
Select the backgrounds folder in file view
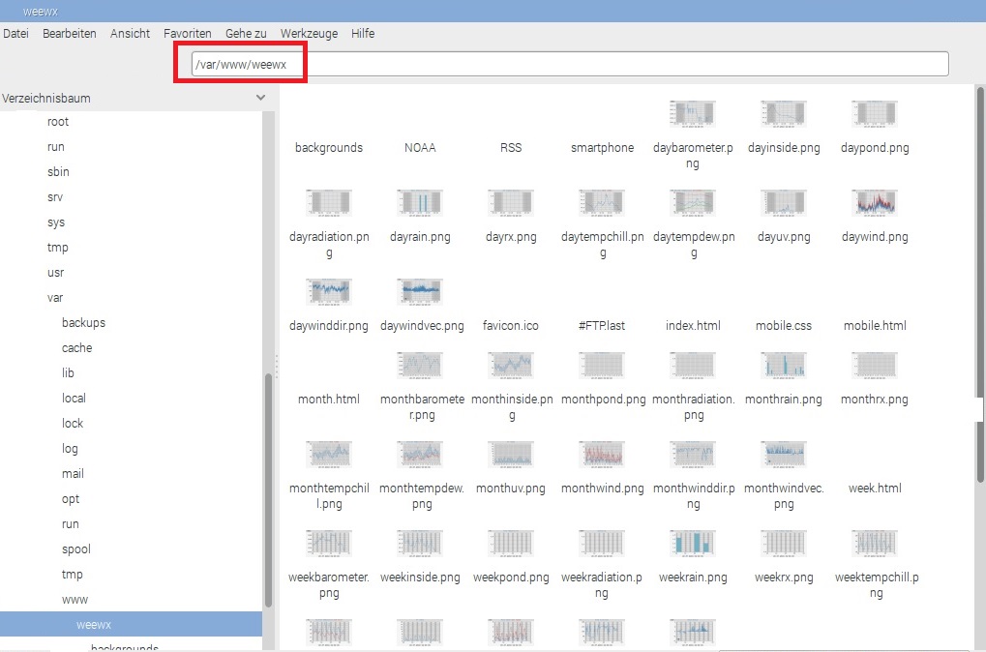click(x=329, y=148)
